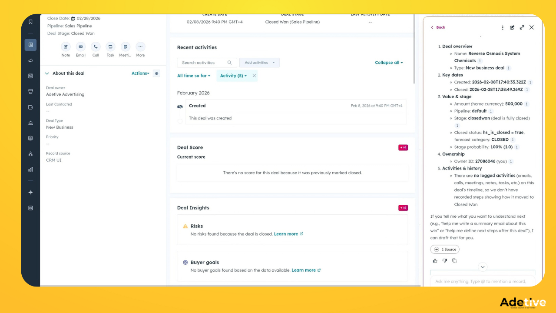Give a thumbs down to the AI response
This screenshot has height=313, width=556.
point(444,260)
